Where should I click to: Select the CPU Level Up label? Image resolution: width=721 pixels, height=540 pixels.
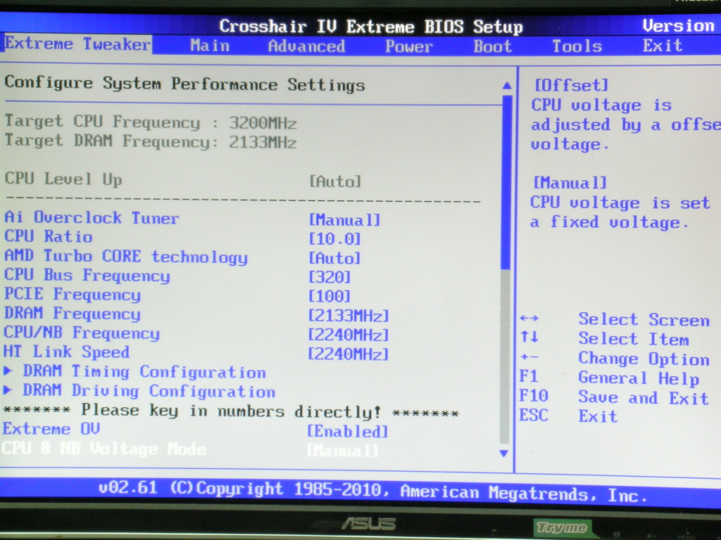click(x=63, y=179)
